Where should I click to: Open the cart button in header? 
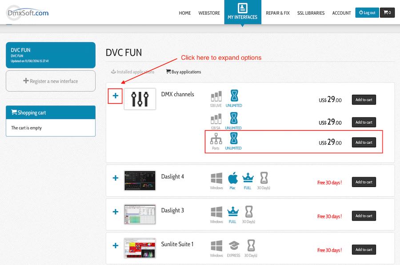[x=387, y=12]
